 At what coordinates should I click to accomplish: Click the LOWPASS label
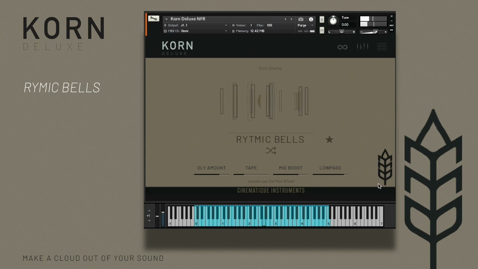click(330, 168)
